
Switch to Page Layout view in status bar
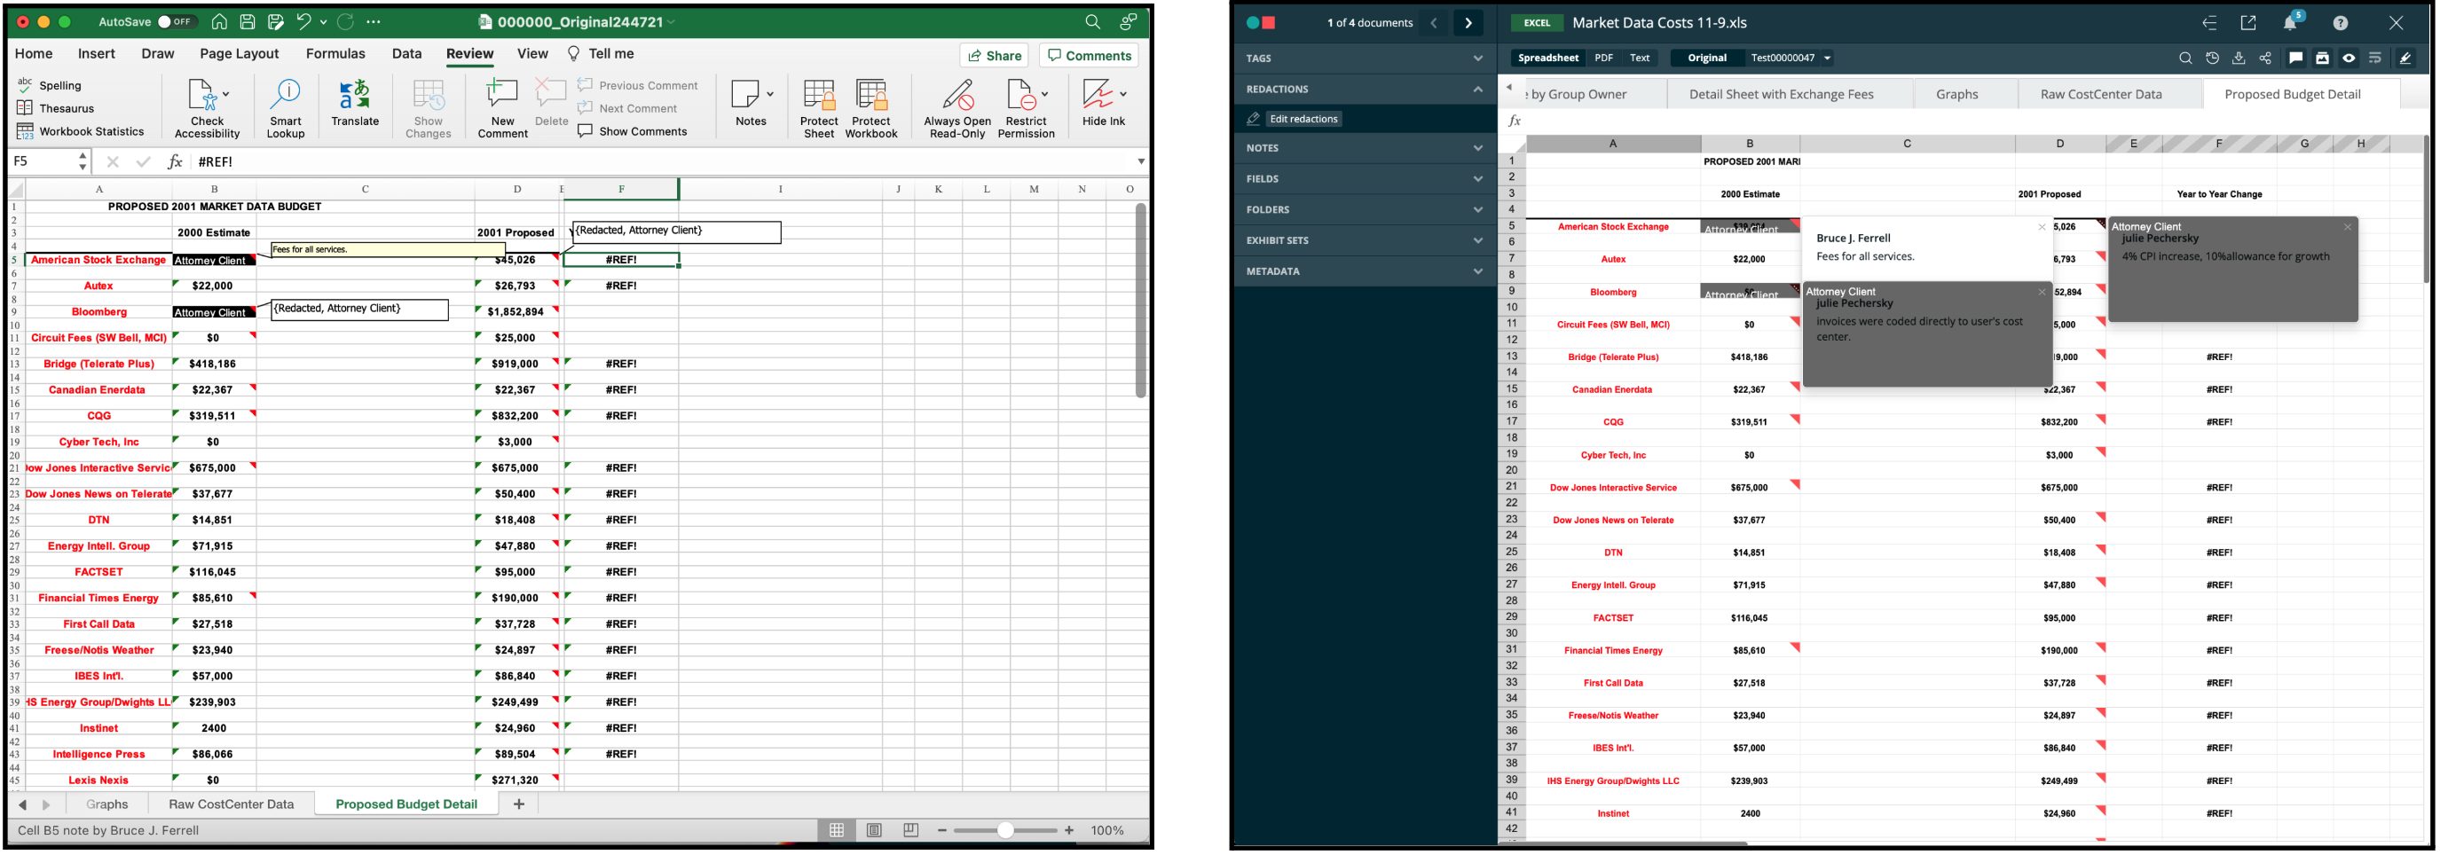(873, 831)
